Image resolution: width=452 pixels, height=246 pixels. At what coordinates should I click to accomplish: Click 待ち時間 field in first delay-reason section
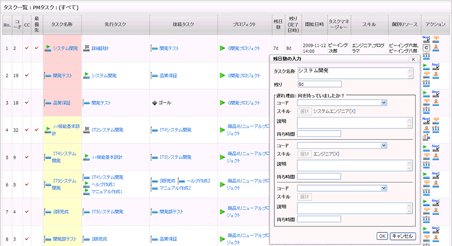[x=319, y=134]
